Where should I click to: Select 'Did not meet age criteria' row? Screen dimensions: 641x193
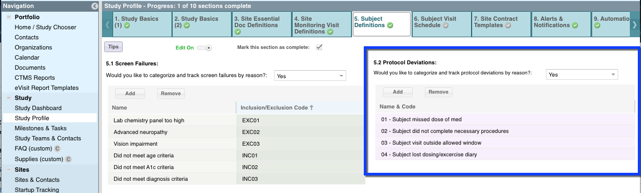pyautogui.click(x=236, y=155)
